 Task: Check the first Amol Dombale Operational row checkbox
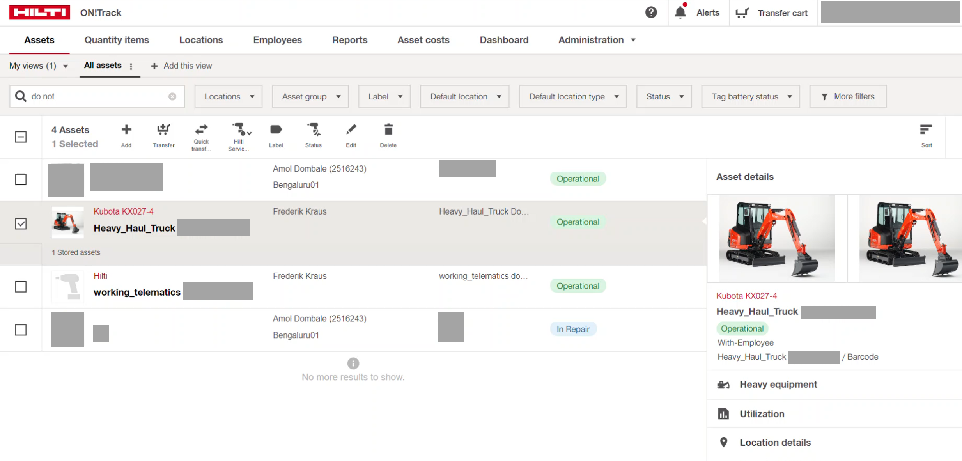[21, 179]
